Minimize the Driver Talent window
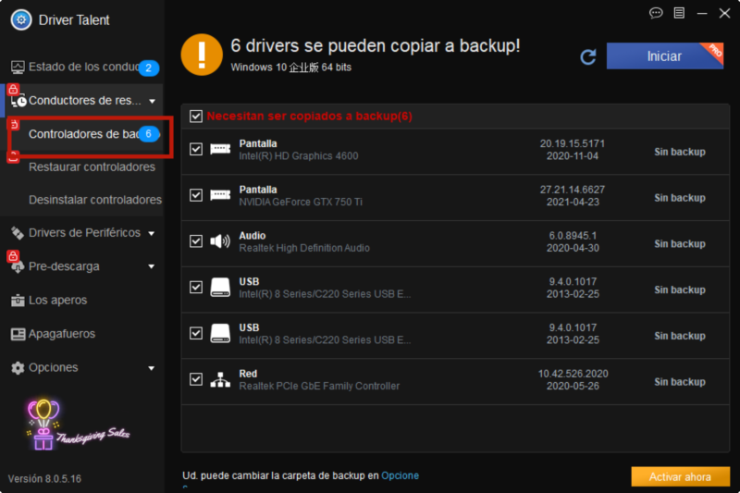740x493 pixels. pyautogui.click(x=702, y=13)
